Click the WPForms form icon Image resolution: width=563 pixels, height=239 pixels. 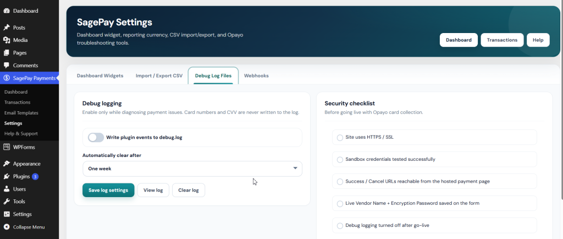point(7,147)
